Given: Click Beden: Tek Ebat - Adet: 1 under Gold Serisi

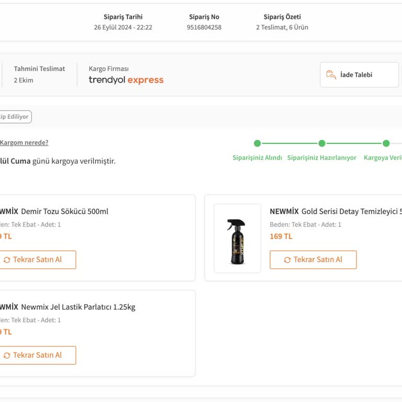Looking at the screenshot, I should pos(305,225).
